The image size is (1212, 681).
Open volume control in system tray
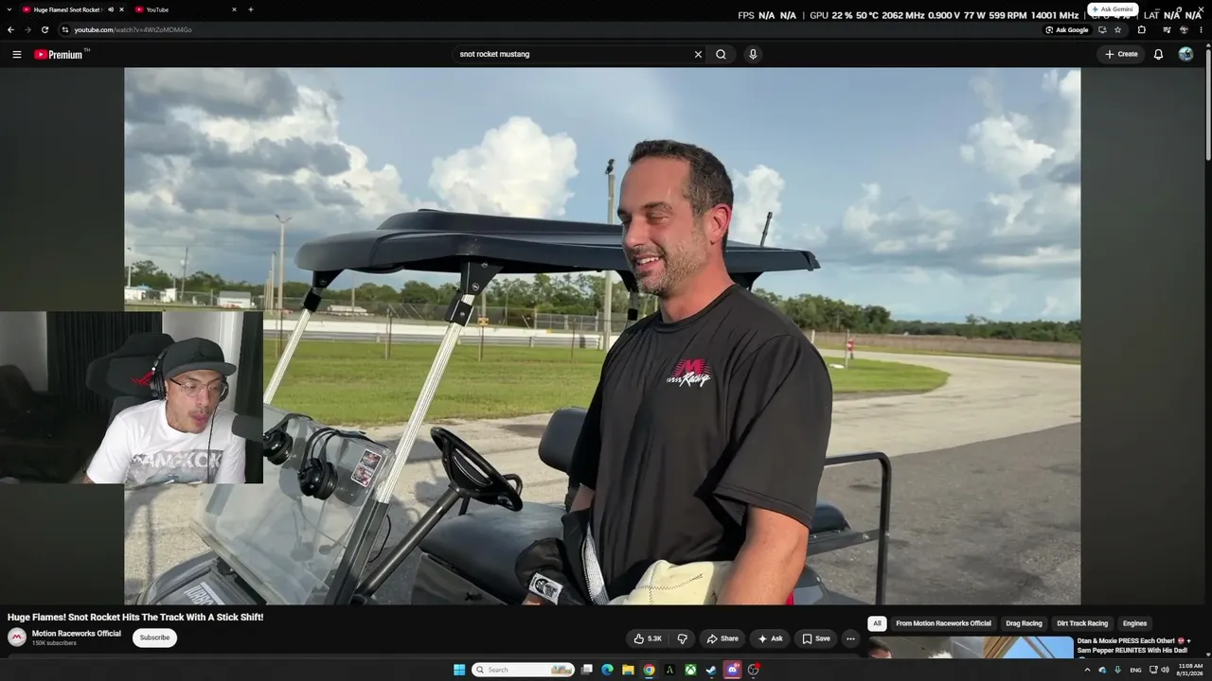[1166, 670]
